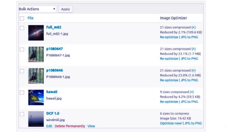Convert p1080646 with JPG to PNG
Image resolution: width=226 pixels, height=132 pixels.
point(190,80)
